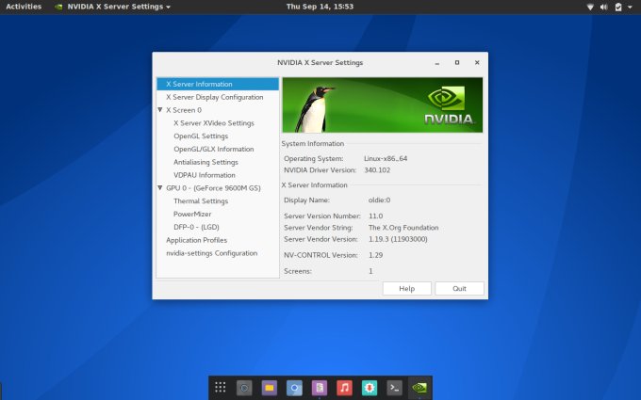The image size is (641, 400).
Task: Select X Server Information in the sidebar
Action: (218, 84)
